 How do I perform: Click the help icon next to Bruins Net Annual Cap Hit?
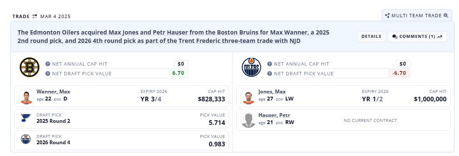(48, 64)
